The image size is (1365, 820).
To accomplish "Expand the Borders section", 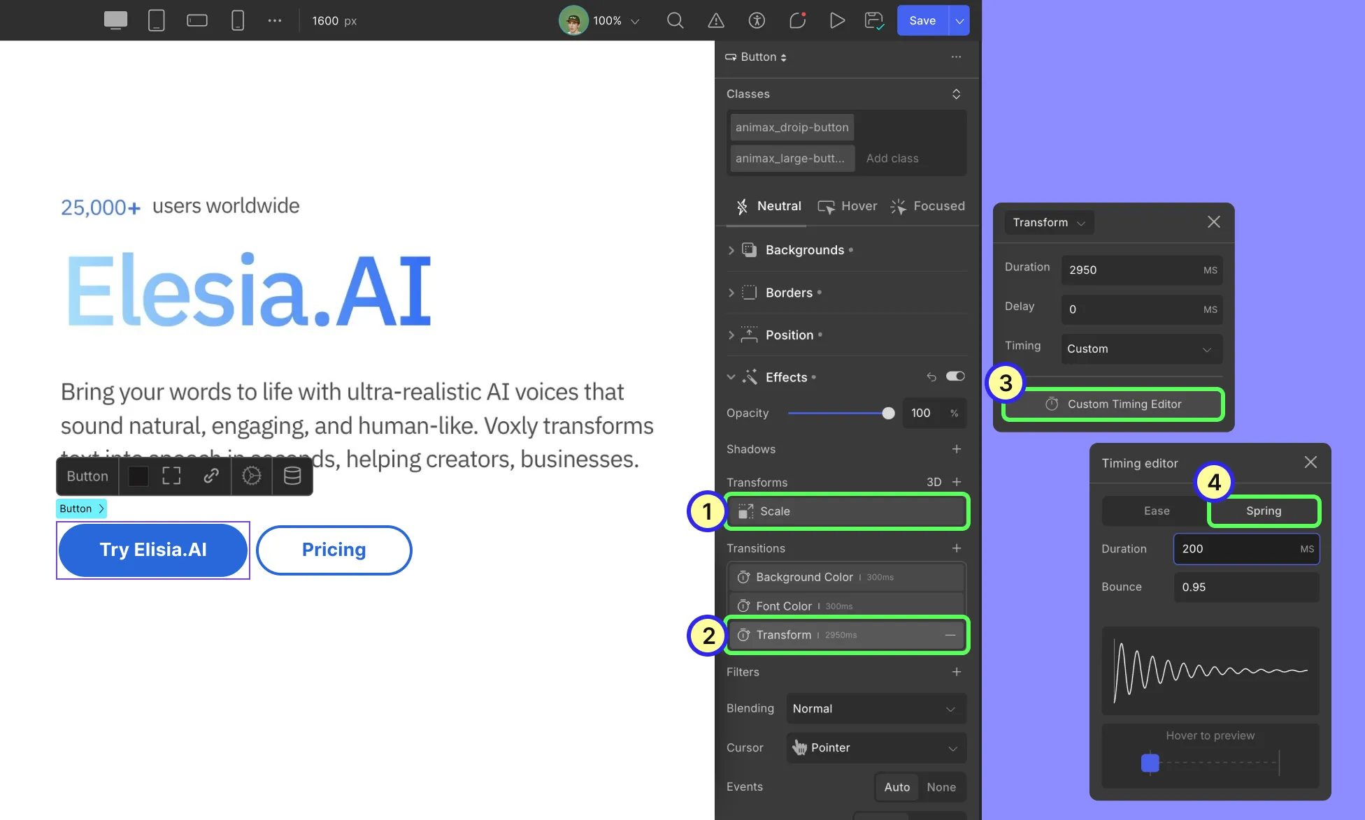I will point(731,293).
